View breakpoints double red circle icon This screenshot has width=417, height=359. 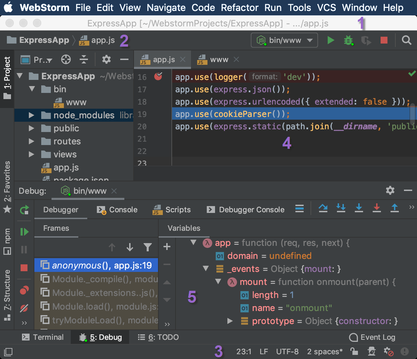click(24, 291)
